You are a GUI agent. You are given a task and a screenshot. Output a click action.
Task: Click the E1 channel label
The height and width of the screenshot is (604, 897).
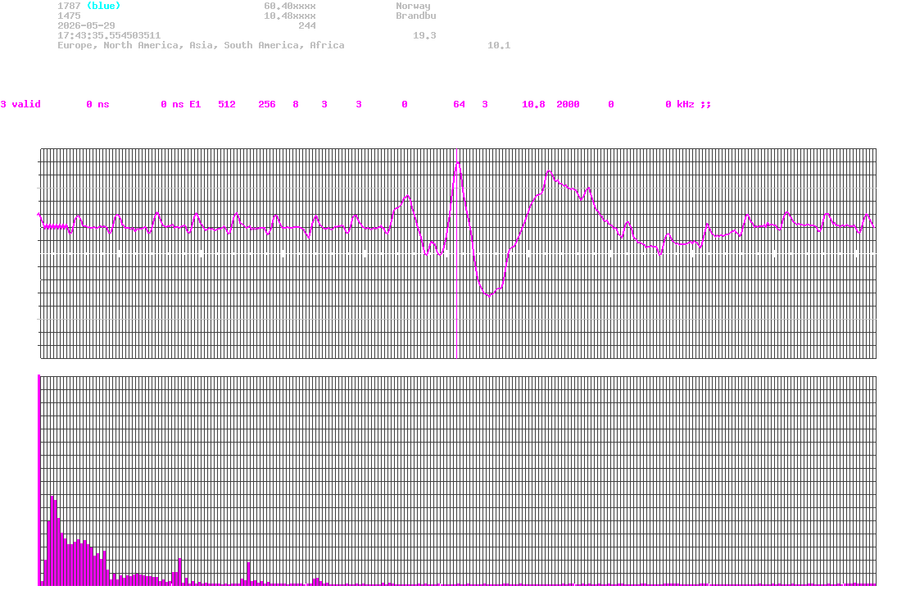tap(195, 104)
